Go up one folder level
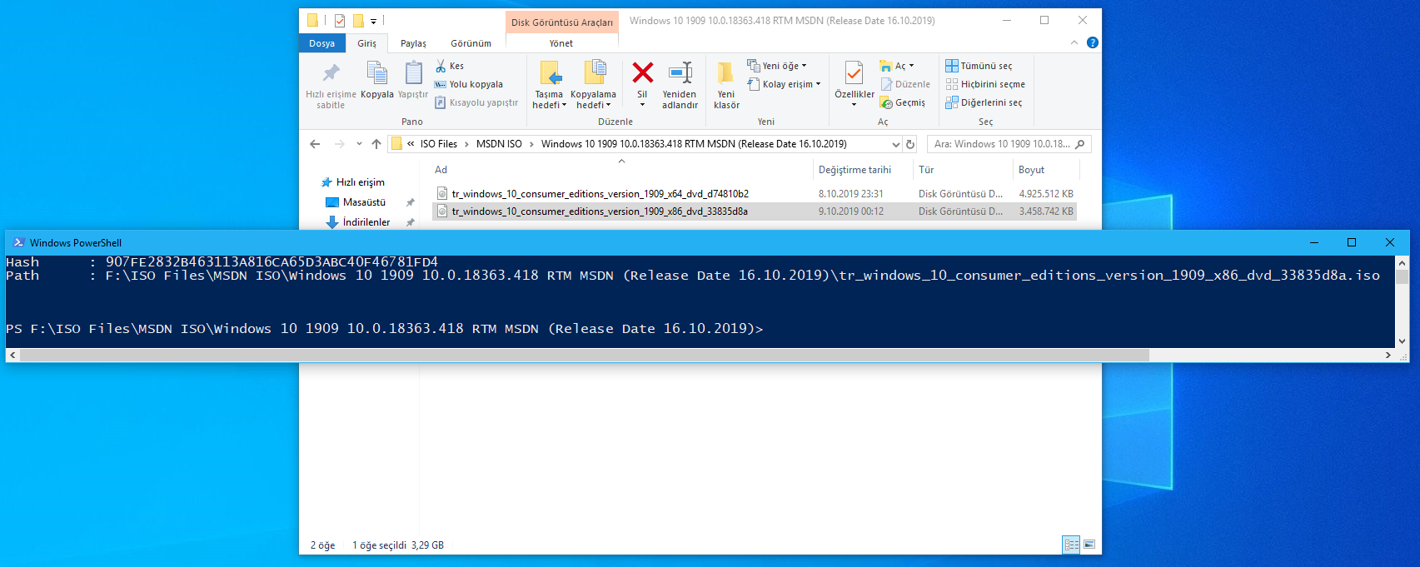The height and width of the screenshot is (567, 1420). 376,144
